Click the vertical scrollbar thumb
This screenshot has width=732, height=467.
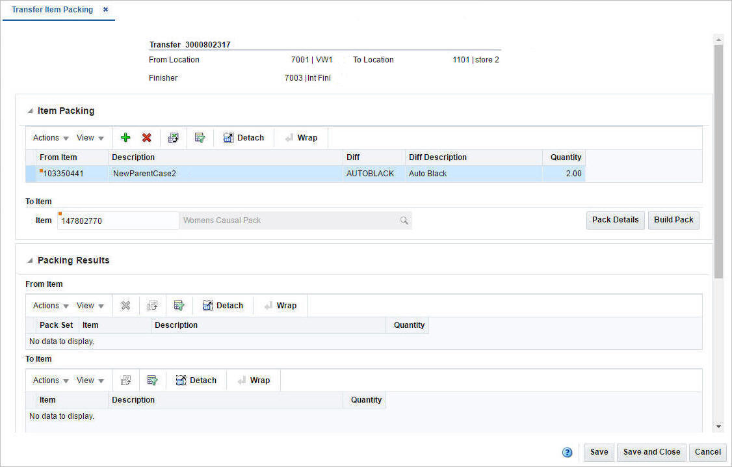pyautogui.click(x=718, y=161)
